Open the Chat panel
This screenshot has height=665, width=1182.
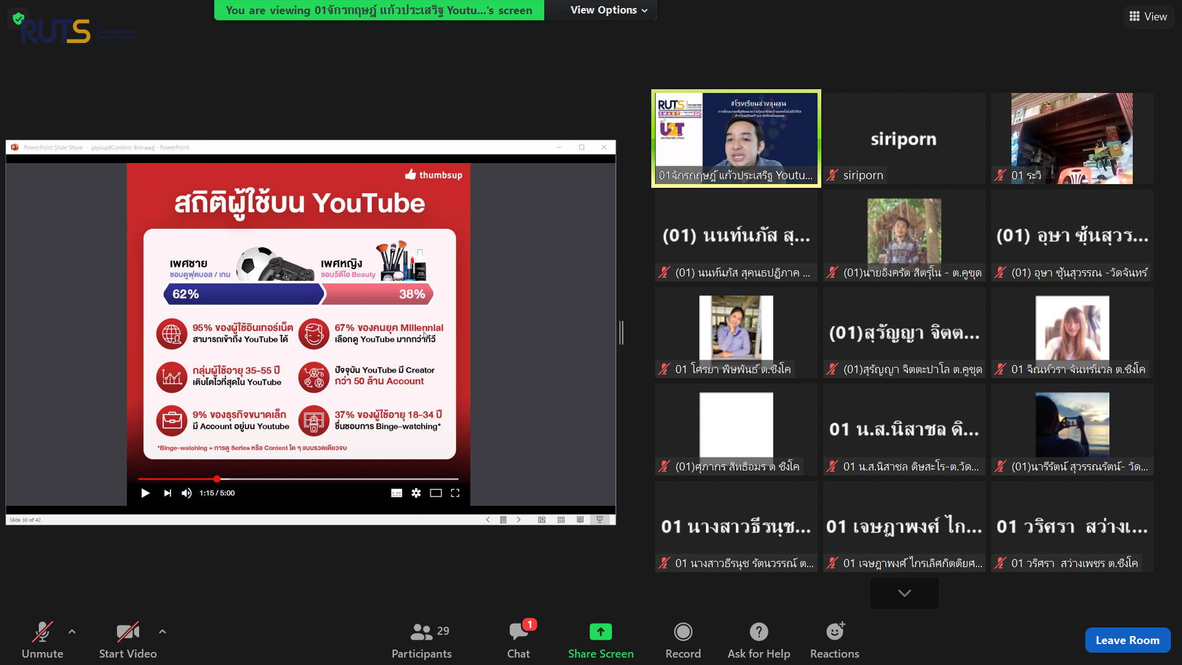[x=518, y=640]
